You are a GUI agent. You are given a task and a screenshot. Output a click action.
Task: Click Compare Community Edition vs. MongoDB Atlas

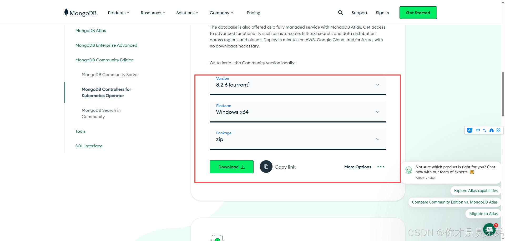(454, 202)
